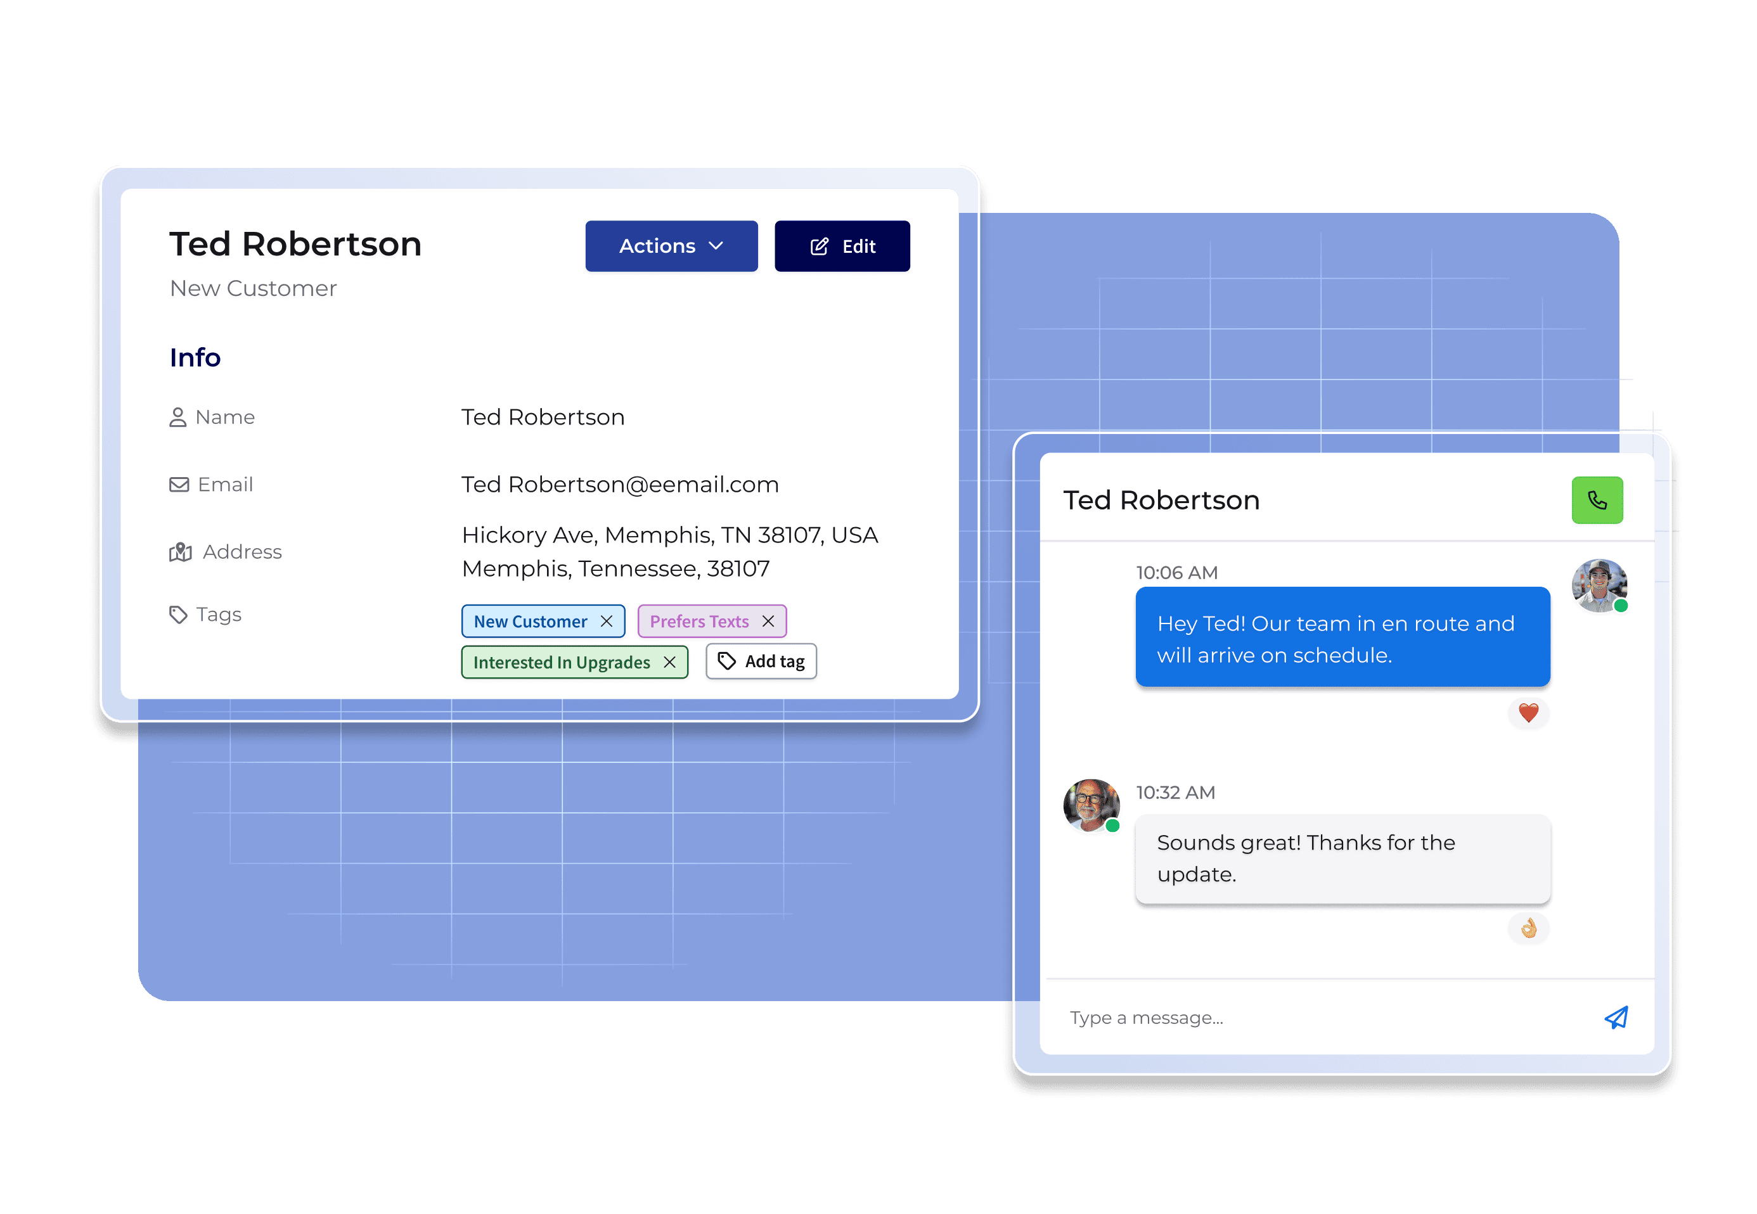Send message with paper plane icon
This screenshot has width=1757, height=1214.
tap(1616, 1017)
